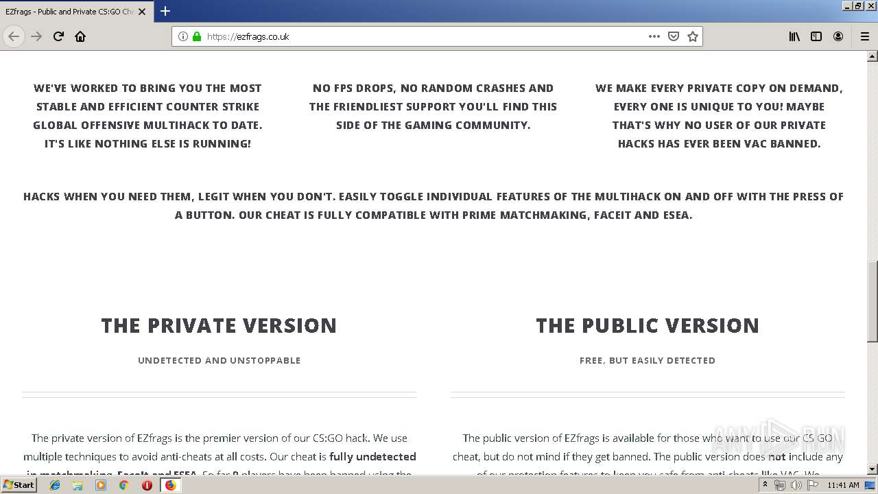Click 'THE PUBLIC VERSION' heading

648,325
